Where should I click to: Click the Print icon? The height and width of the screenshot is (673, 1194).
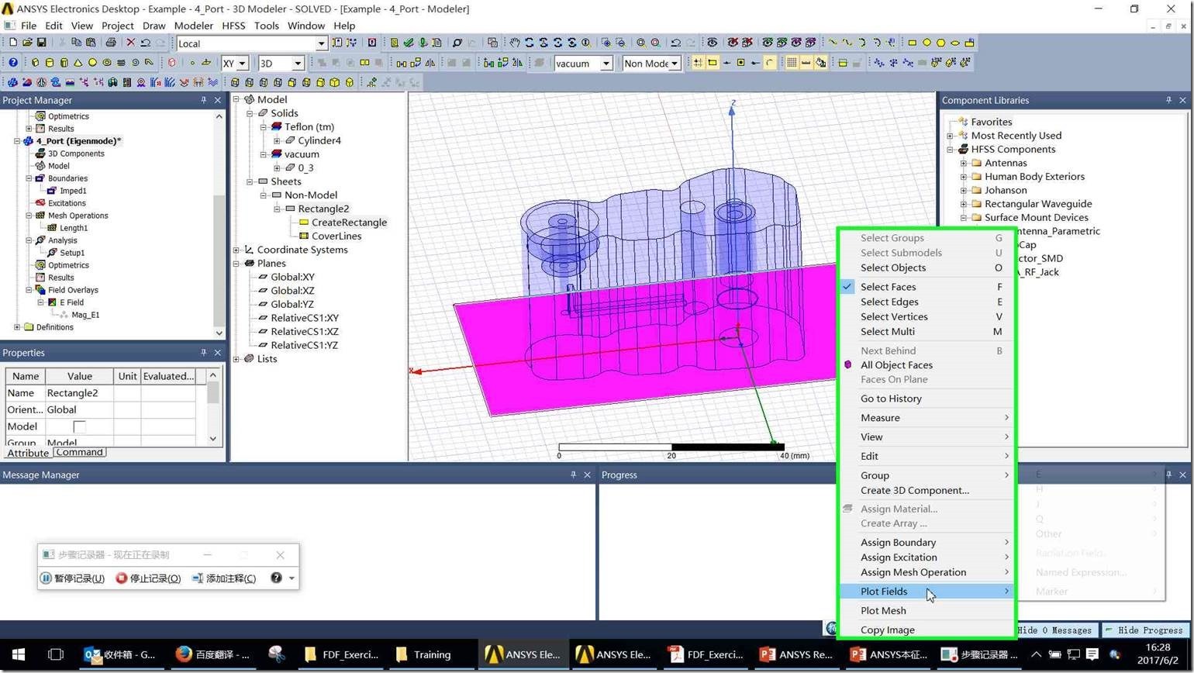pyautogui.click(x=111, y=43)
